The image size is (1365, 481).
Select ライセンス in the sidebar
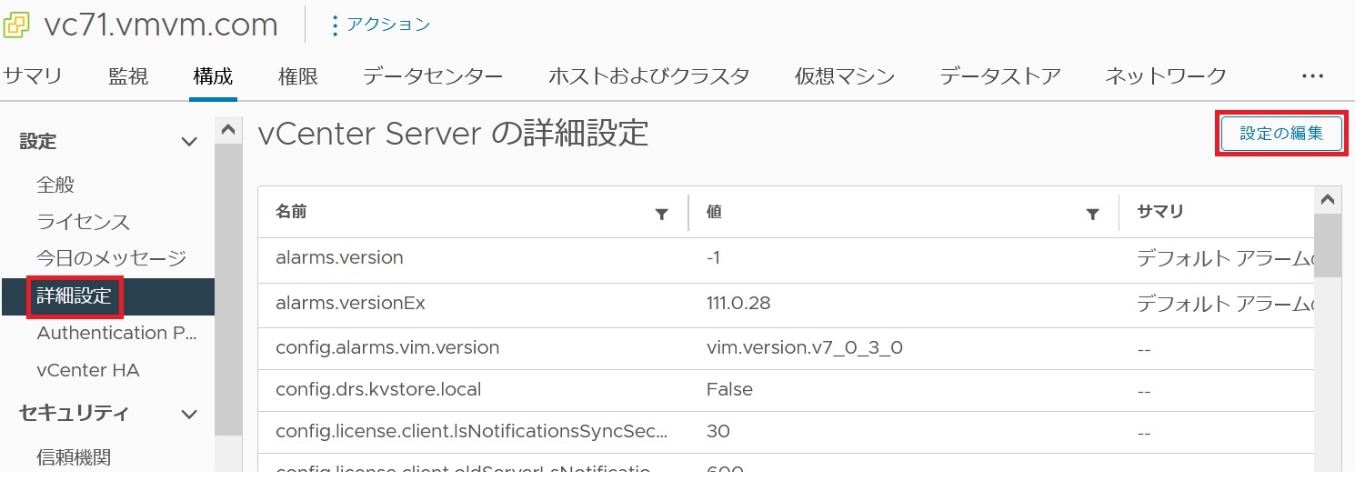84,222
